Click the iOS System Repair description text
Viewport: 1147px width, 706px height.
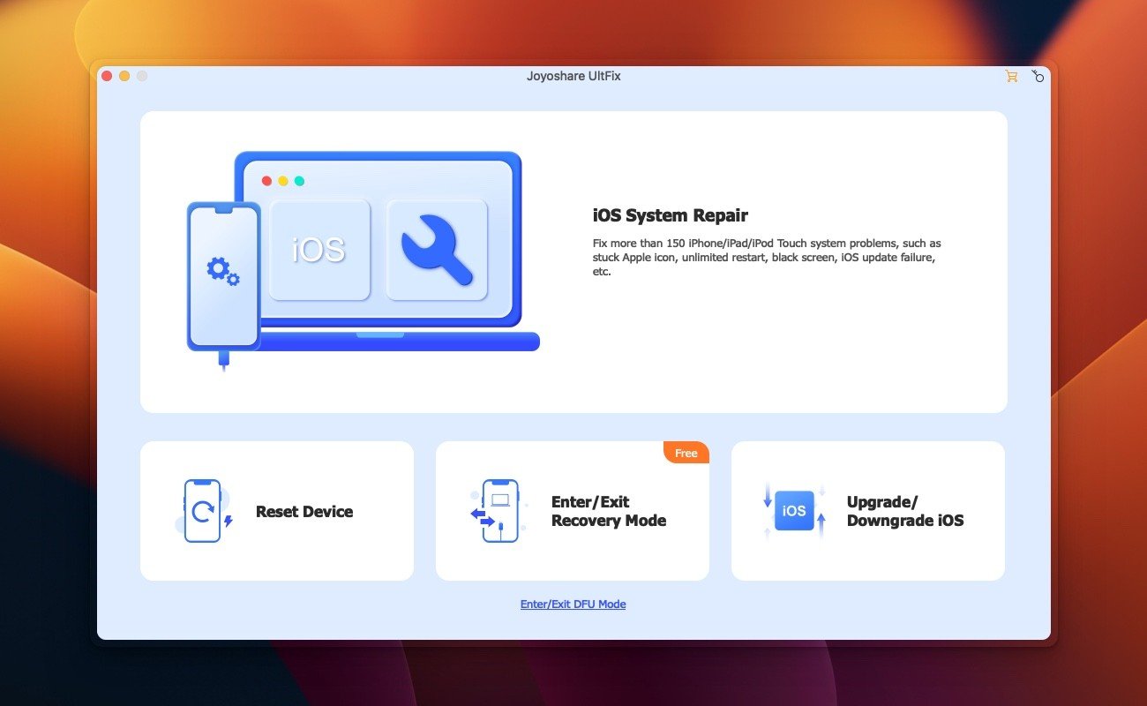pos(768,257)
